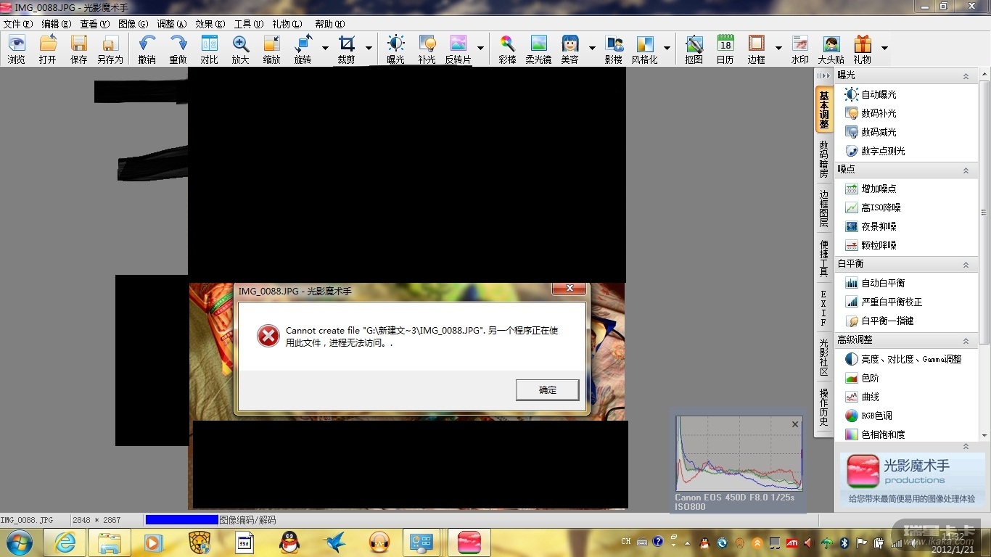Close the histogram overlay
This screenshot has width=991, height=557.
(795, 424)
